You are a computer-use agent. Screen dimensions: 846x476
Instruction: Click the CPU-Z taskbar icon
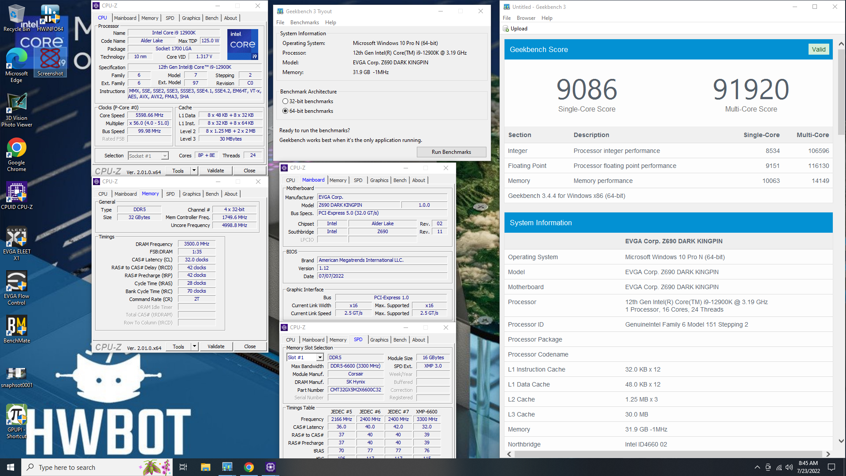point(271,467)
